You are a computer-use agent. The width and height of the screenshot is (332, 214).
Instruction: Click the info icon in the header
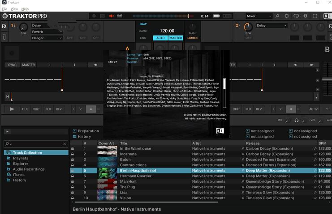[305, 16]
